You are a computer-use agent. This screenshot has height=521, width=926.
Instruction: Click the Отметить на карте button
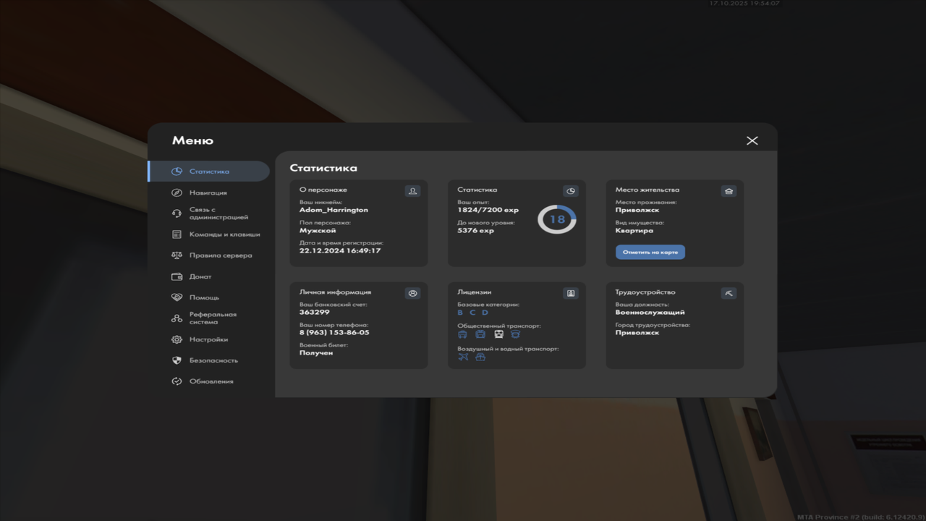pos(650,252)
